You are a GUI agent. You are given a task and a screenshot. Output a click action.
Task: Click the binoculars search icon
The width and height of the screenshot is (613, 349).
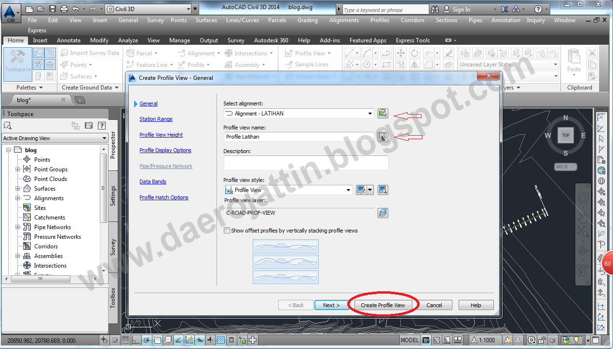pos(435,9)
